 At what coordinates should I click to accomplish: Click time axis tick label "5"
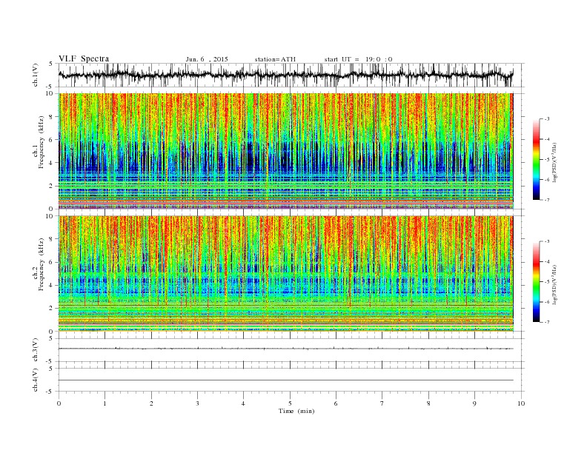coord(290,403)
